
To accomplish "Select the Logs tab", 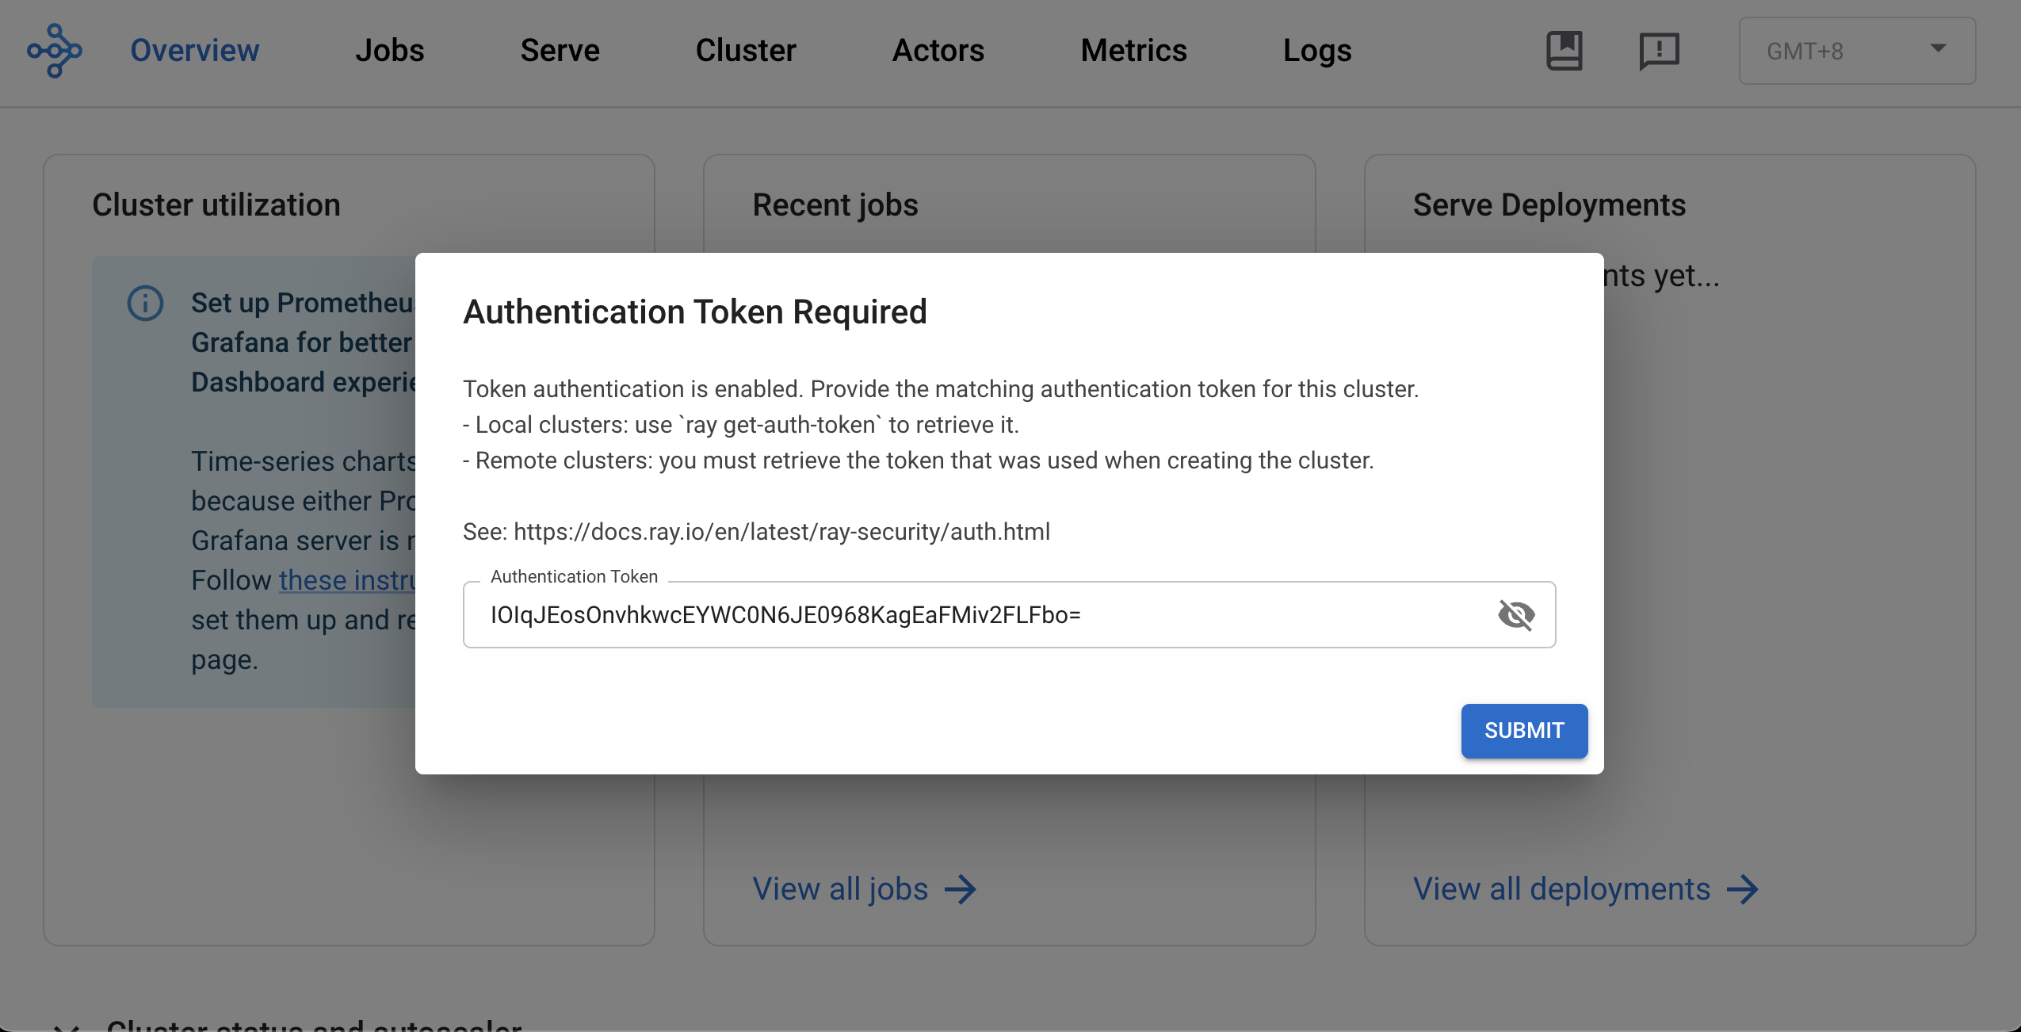I will point(1316,51).
